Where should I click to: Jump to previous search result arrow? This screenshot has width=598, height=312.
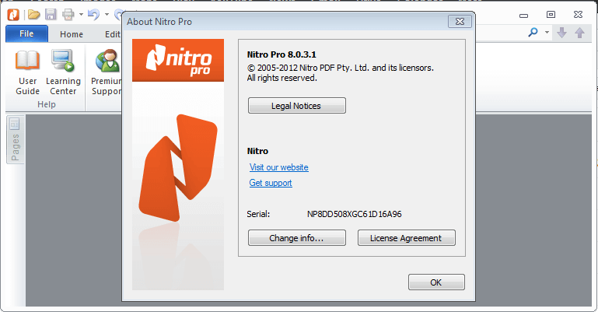click(x=579, y=33)
